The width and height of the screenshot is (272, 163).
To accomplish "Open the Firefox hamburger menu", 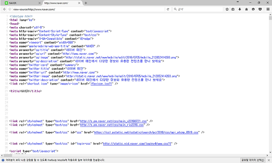I will pyautogui.click(x=268, y=9).
